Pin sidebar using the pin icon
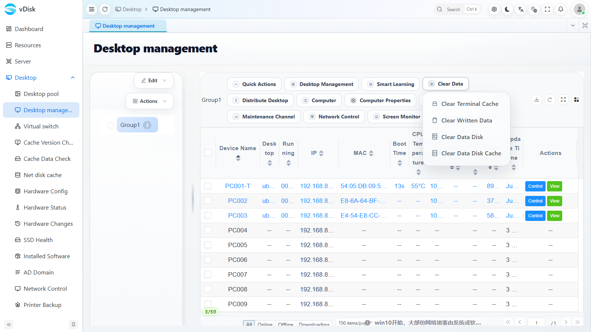591x332 pixels. pyautogui.click(x=74, y=325)
